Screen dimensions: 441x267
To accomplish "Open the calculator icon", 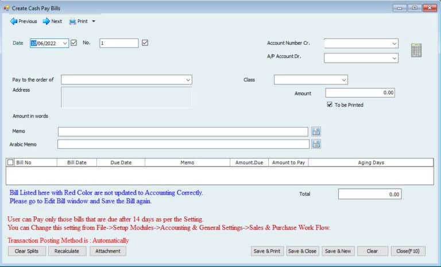I will tap(416, 51).
